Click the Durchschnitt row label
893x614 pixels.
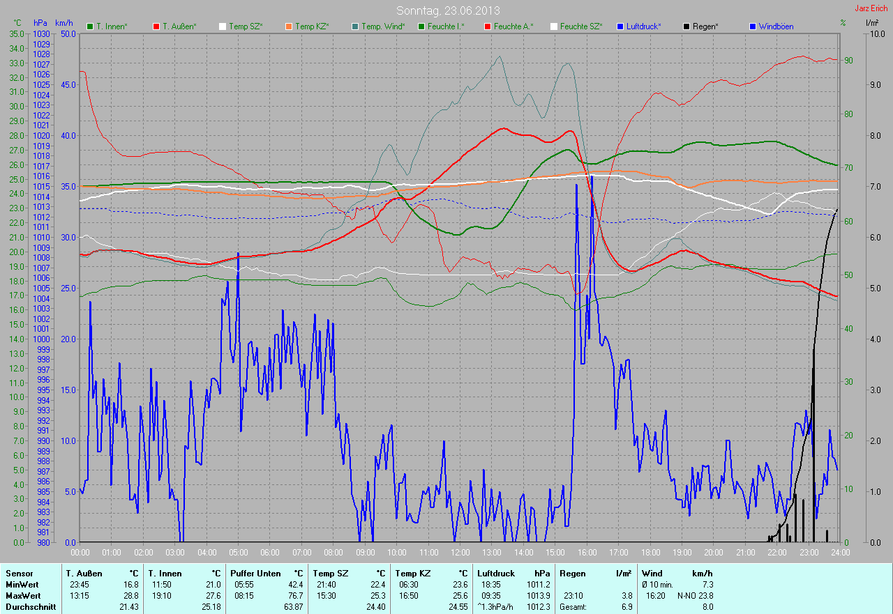point(30,607)
